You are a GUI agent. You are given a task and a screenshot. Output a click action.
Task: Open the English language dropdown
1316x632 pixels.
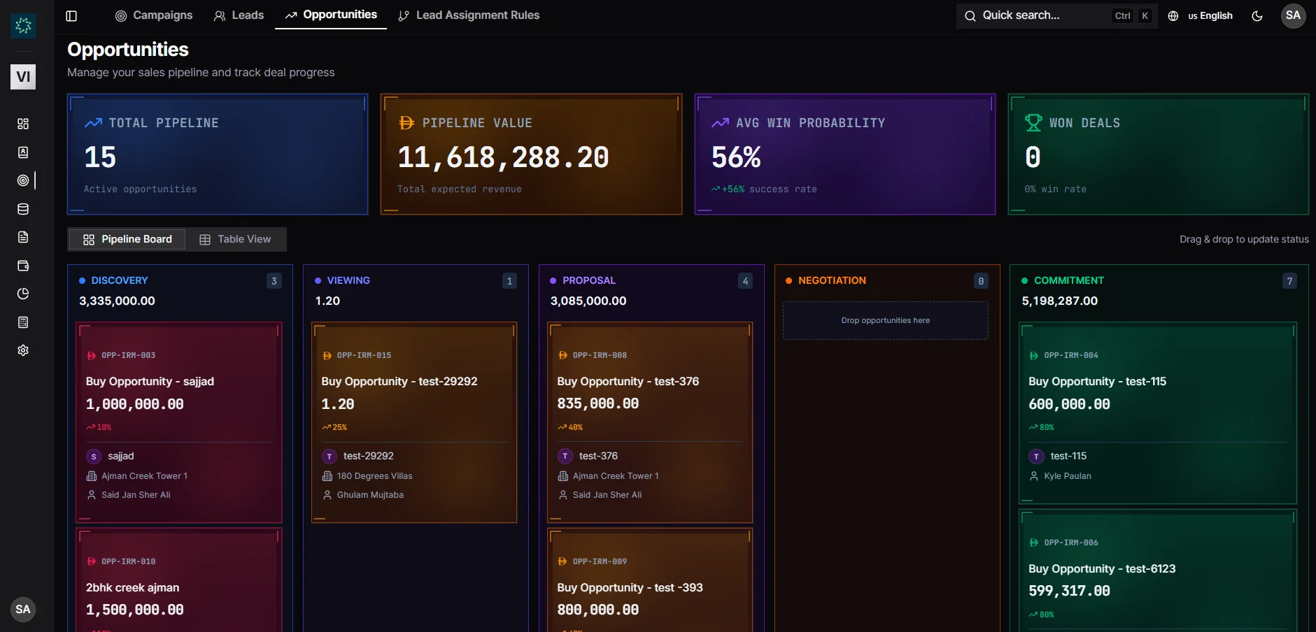click(1201, 15)
